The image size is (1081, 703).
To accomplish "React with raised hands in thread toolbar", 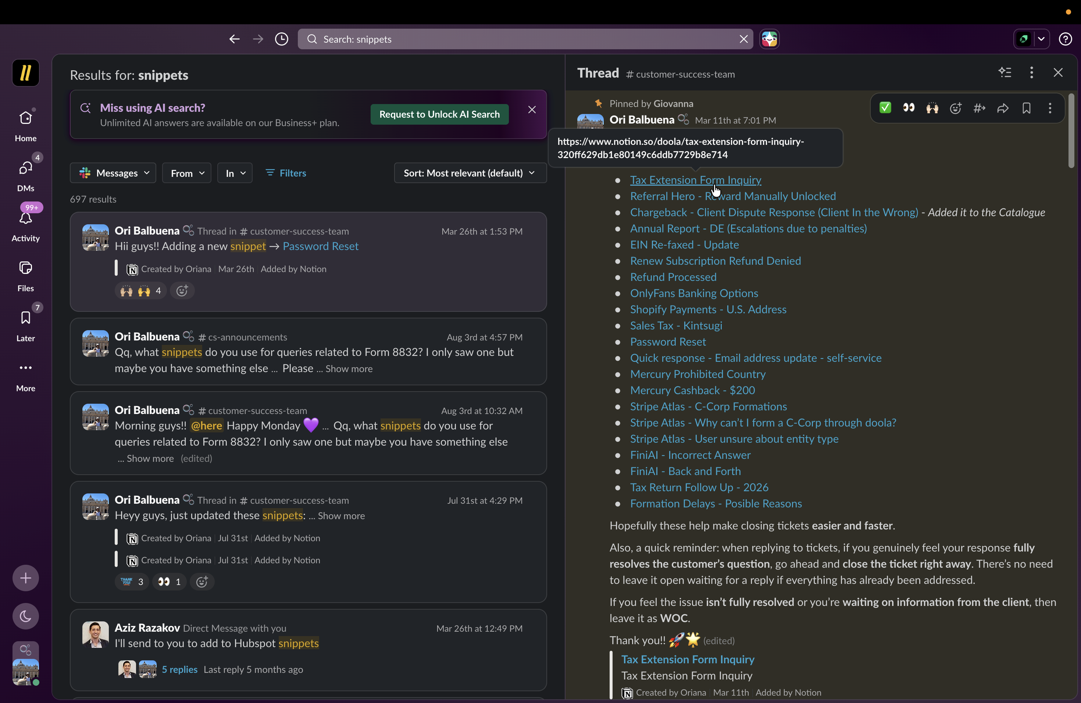I will coord(932,108).
